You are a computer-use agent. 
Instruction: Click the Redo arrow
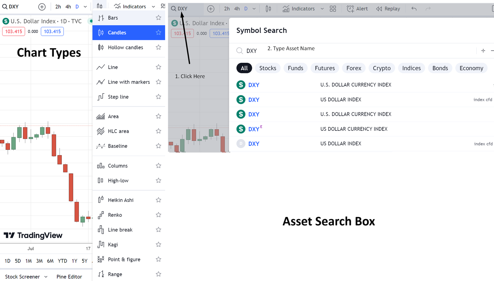point(428,9)
